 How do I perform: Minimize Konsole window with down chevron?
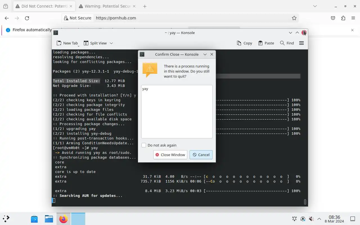coord(291,33)
